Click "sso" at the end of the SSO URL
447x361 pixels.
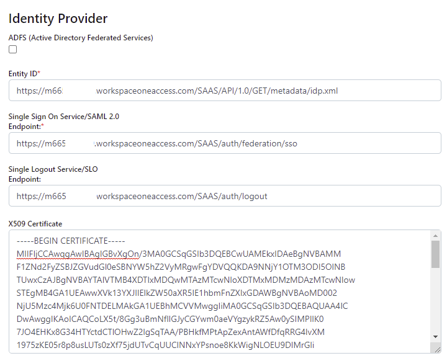pos(290,143)
